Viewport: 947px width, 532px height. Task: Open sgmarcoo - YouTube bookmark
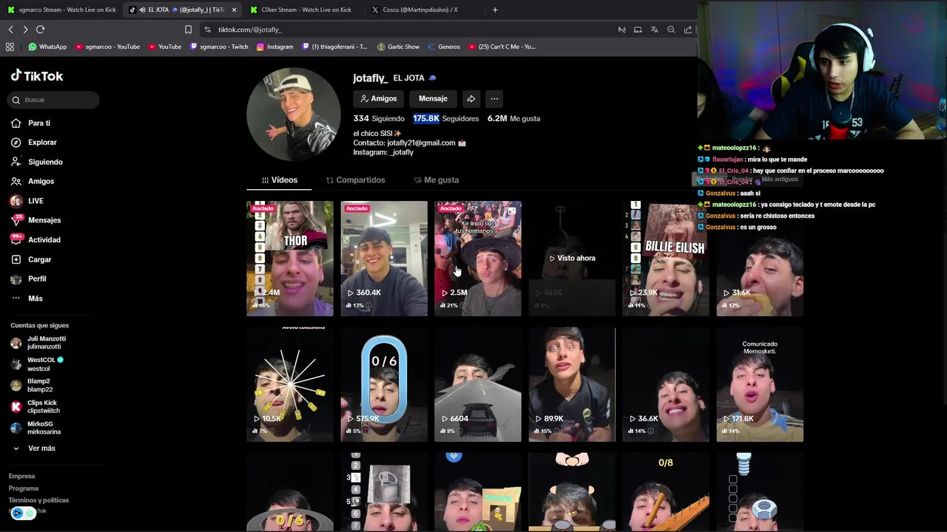point(107,47)
